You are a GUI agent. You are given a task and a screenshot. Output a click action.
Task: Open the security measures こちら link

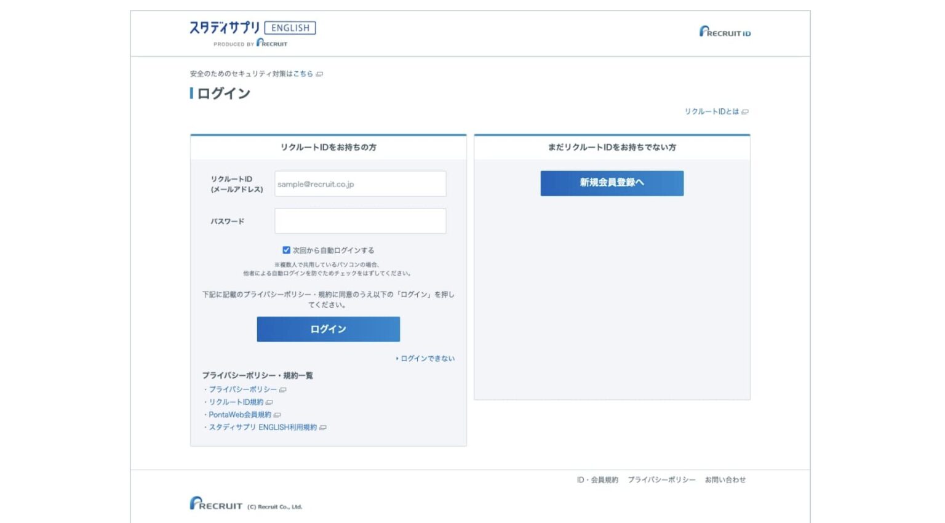303,74
